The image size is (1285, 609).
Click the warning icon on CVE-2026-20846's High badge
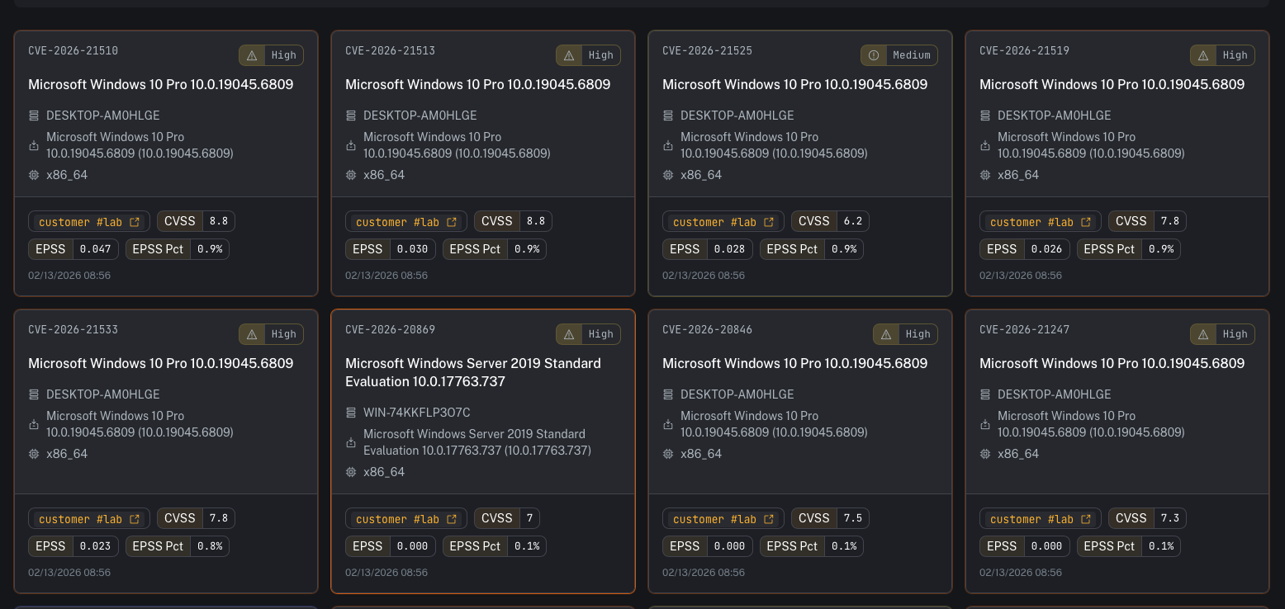coord(886,334)
